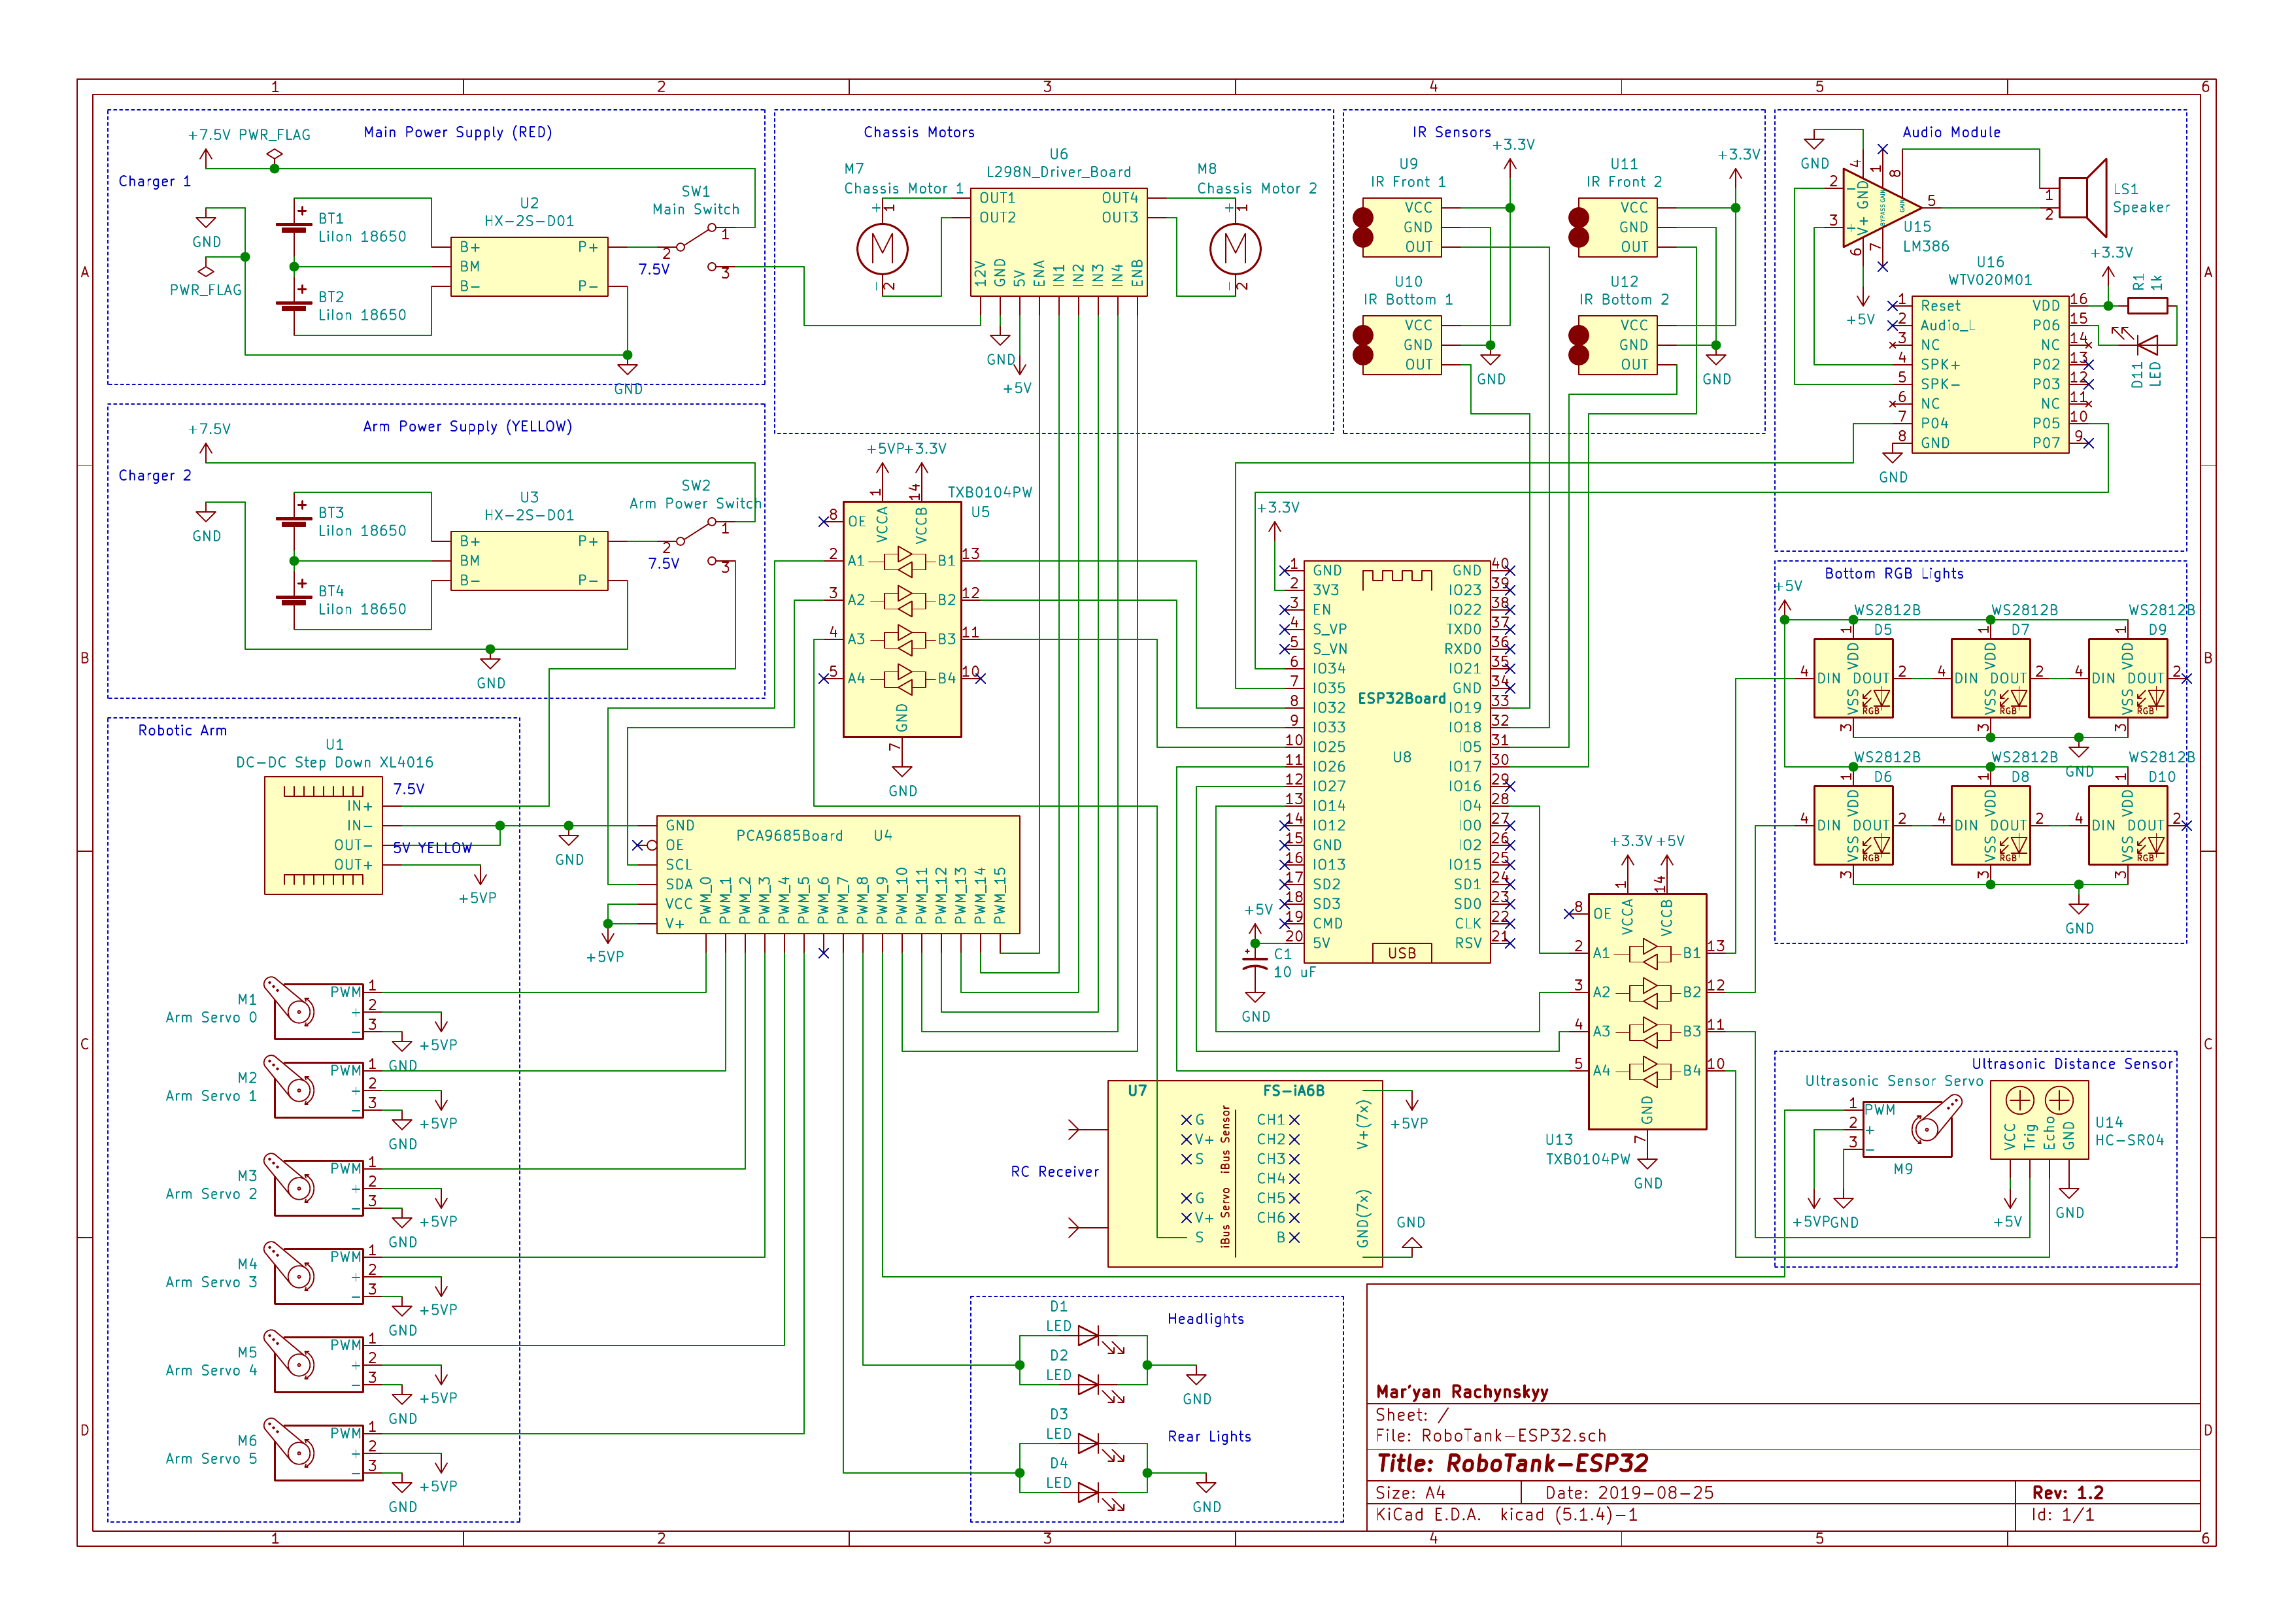Click the 'Rev: 1.2' revision field
Viewport: 2294px width, 1624px height.
point(2067,1492)
